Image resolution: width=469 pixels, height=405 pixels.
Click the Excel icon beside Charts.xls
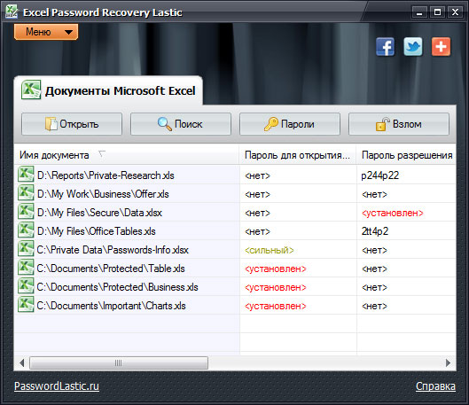point(26,305)
